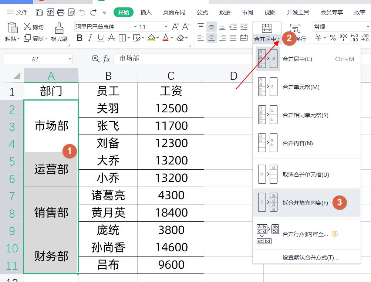Open the 文件 menu

[x=19, y=12]
